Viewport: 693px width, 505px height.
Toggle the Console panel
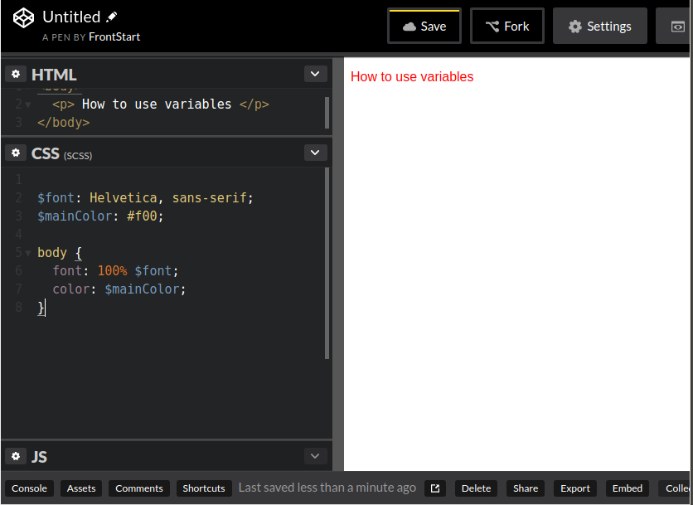(29, 488)
